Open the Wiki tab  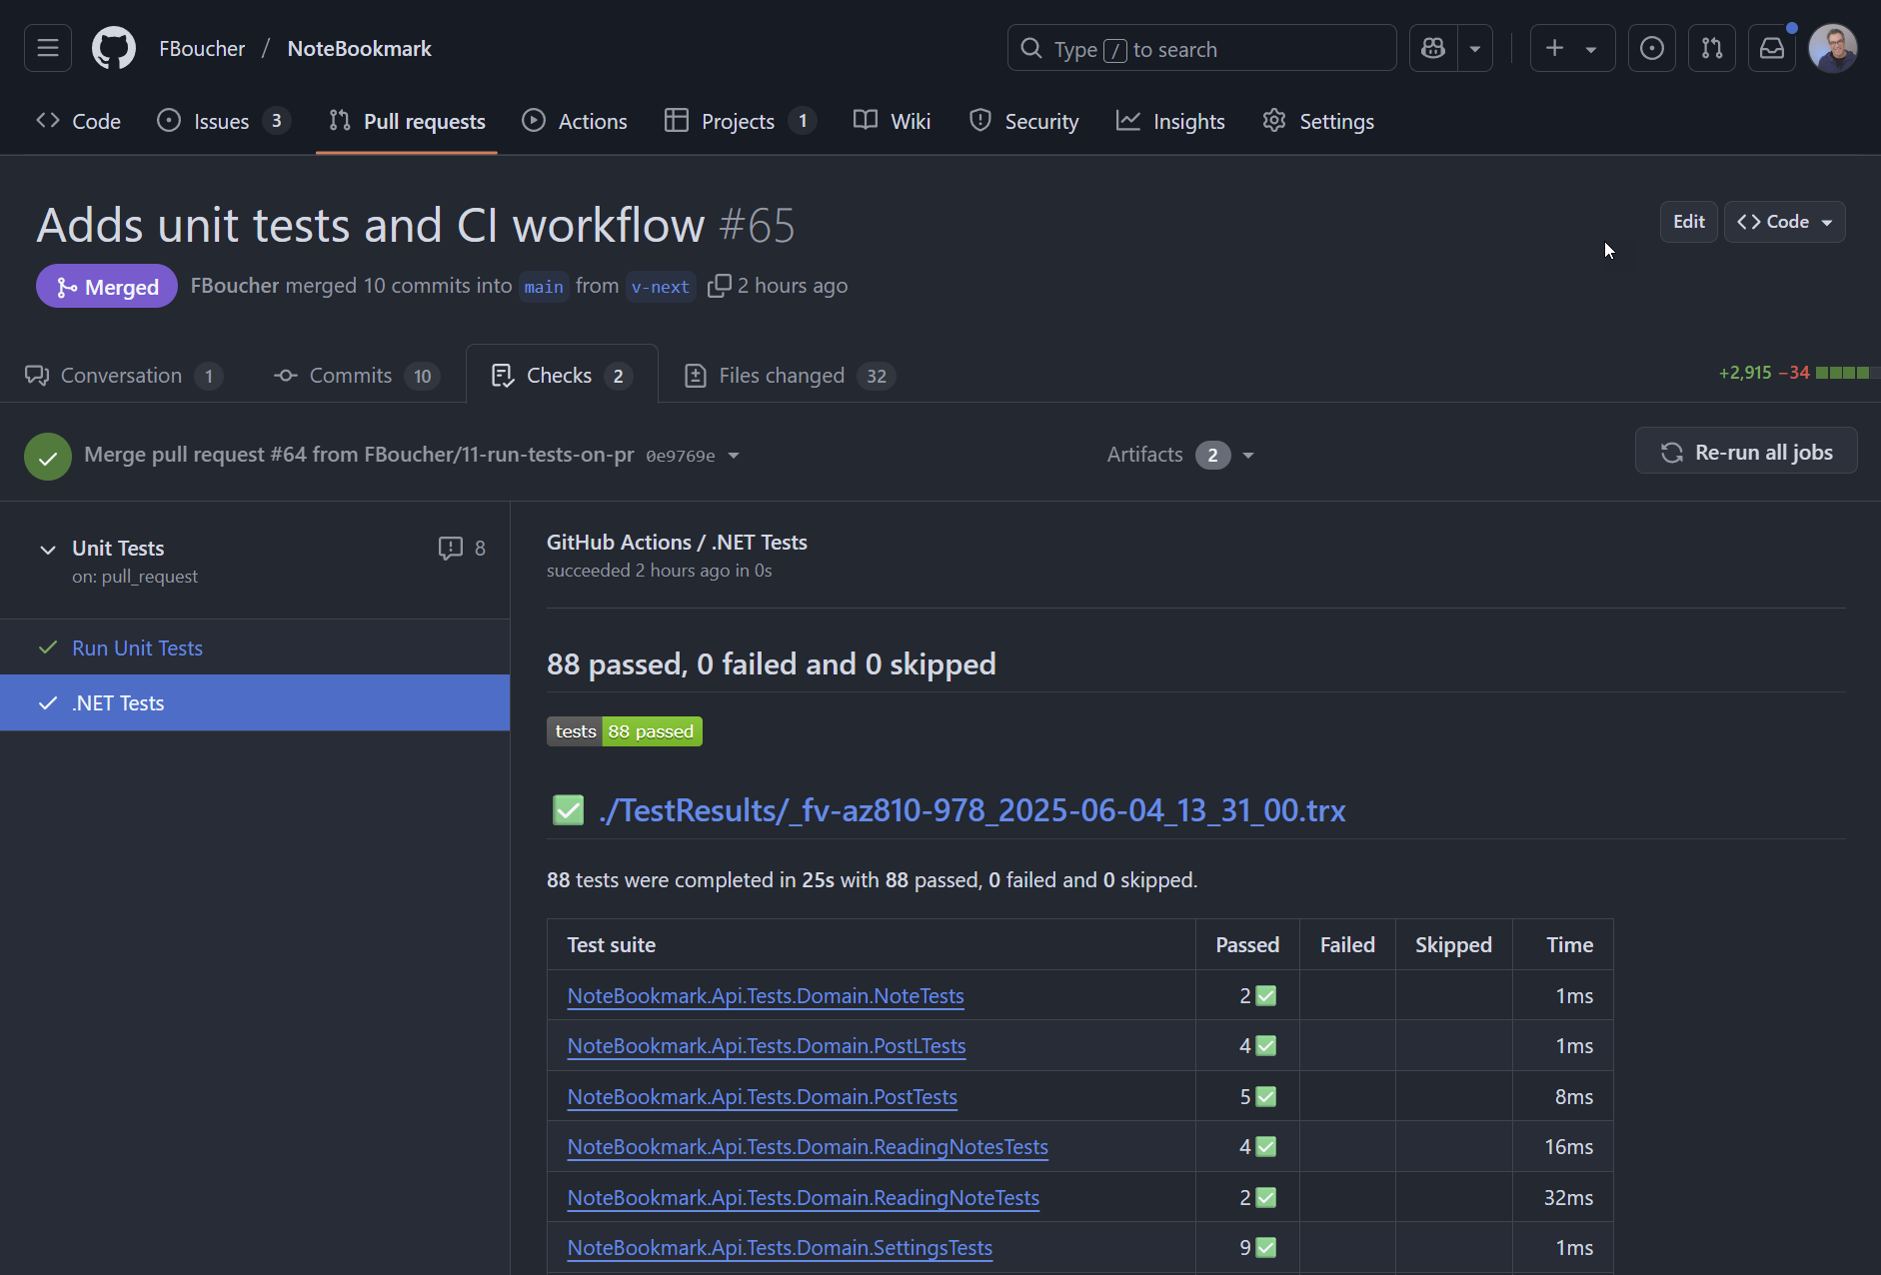[893, 121]
